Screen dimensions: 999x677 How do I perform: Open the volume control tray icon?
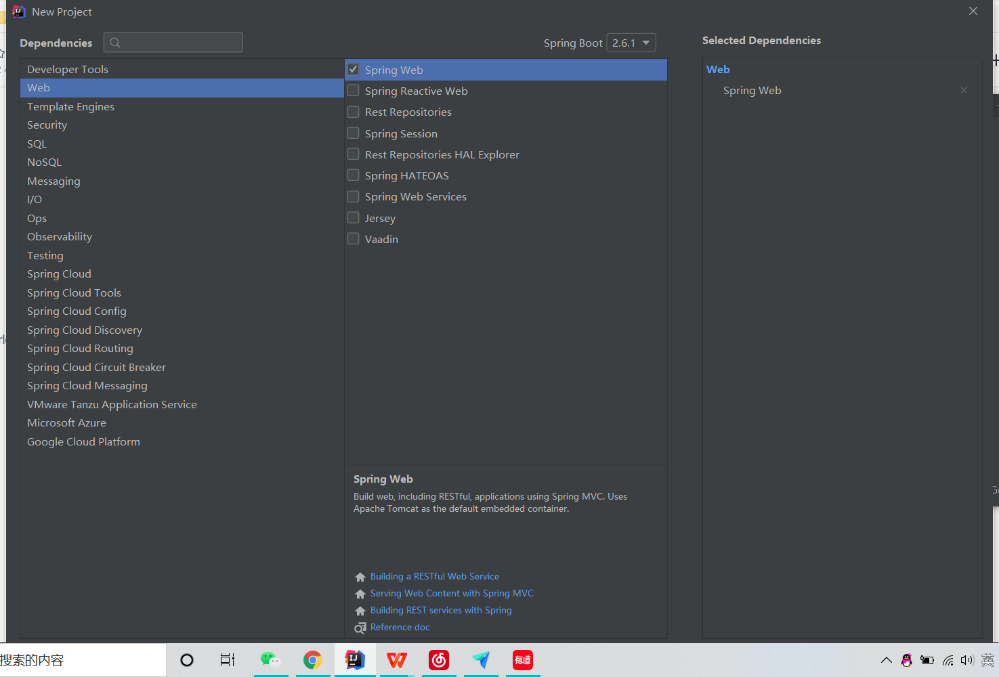(x=967, y=660)
